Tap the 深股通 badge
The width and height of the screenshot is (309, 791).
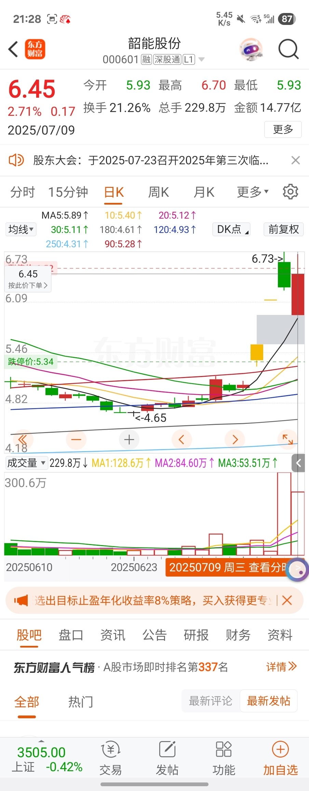point(167,60)
